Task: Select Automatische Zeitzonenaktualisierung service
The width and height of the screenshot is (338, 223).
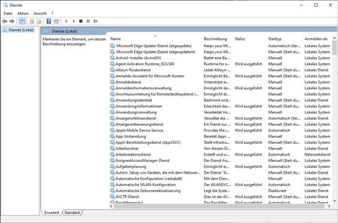Action: coord(220,190)
